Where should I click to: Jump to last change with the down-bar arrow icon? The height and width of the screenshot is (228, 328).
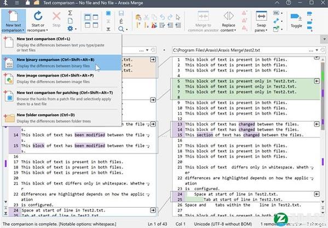point(108,29)
